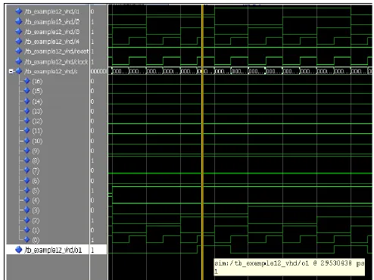Click the diamond icon of the reset signal

tap(19, 51)
